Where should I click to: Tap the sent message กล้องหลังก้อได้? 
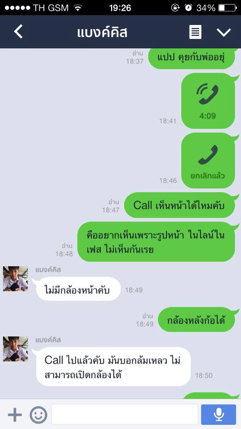click(x=196, y=320)
